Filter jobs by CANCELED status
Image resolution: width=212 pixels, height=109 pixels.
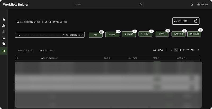tap(194, 34)
